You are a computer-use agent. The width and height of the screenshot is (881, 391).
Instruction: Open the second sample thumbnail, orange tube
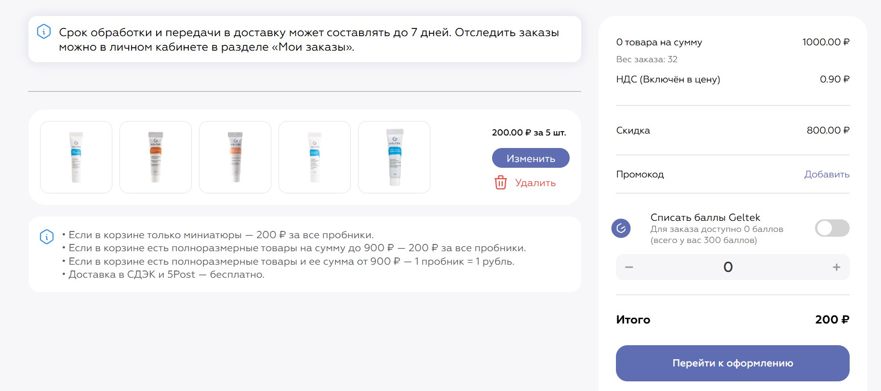click(156, 157)
